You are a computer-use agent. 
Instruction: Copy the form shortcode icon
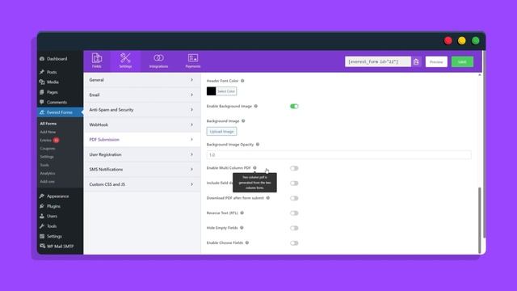[x=416, y=61]
